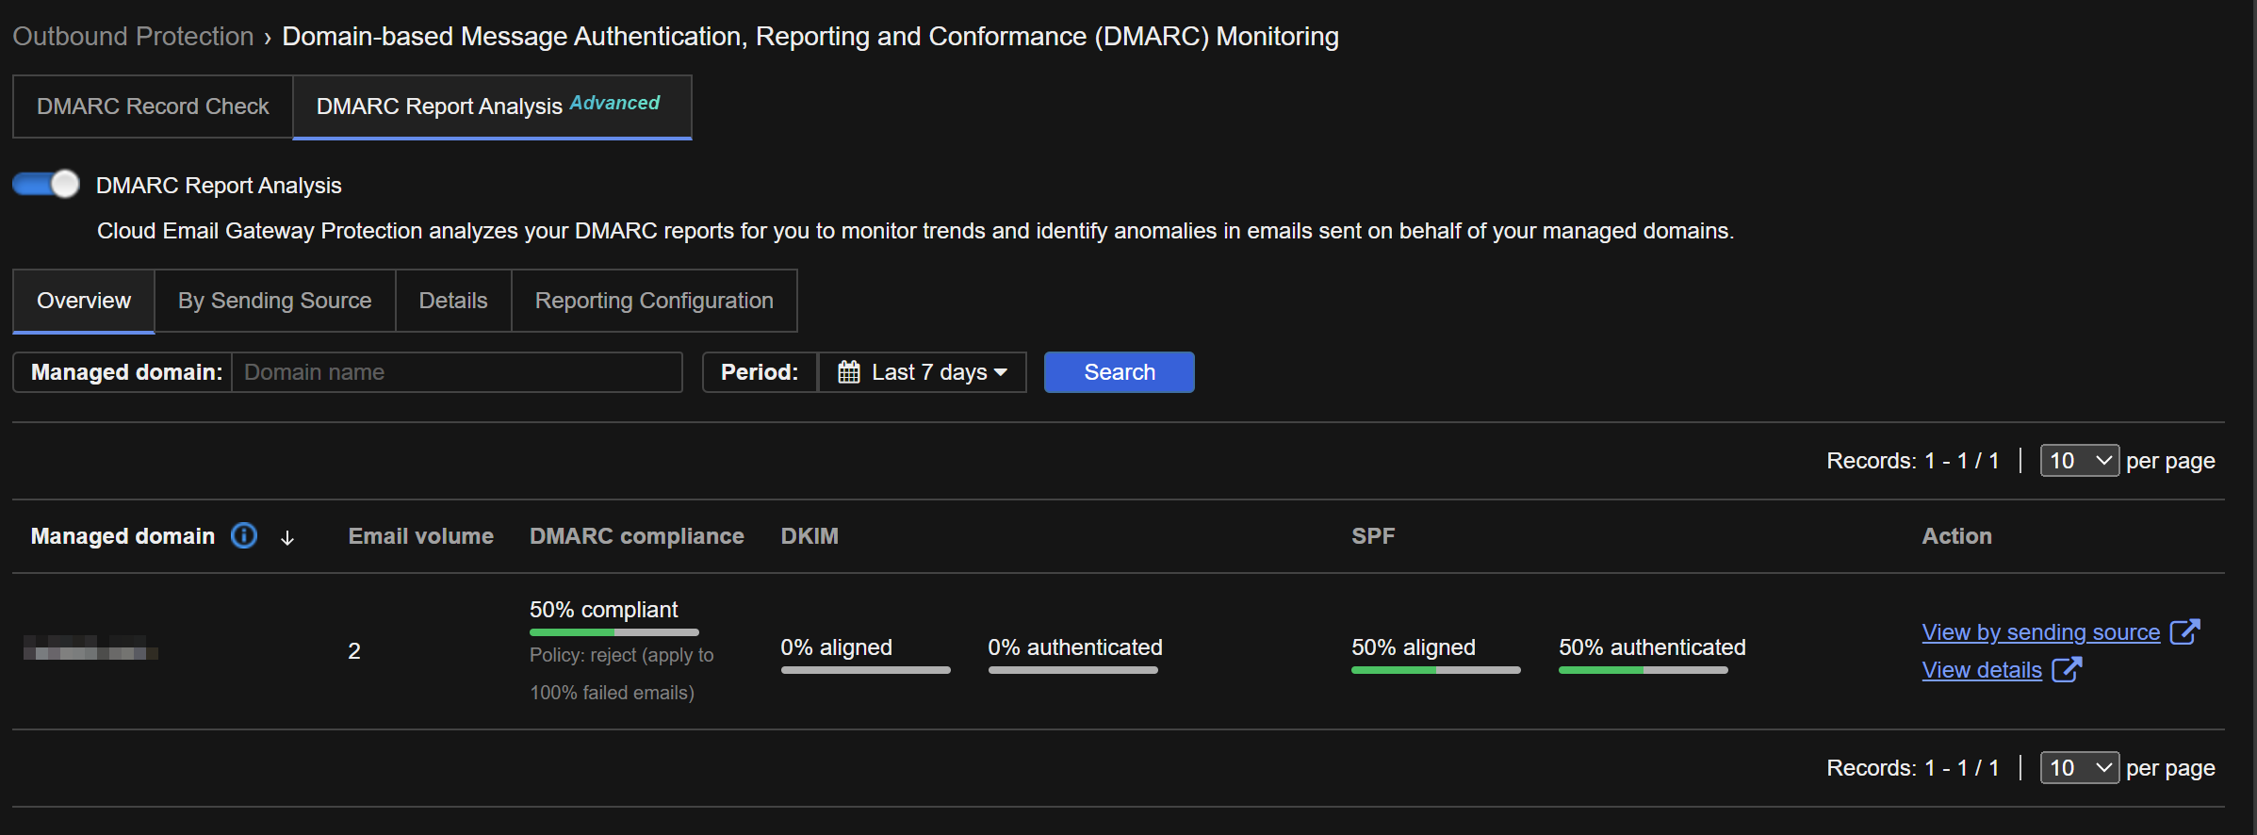Click the 50% compliant progress bar
Viewport: 2257px width, 835px height.
click(x=613, y=632)
